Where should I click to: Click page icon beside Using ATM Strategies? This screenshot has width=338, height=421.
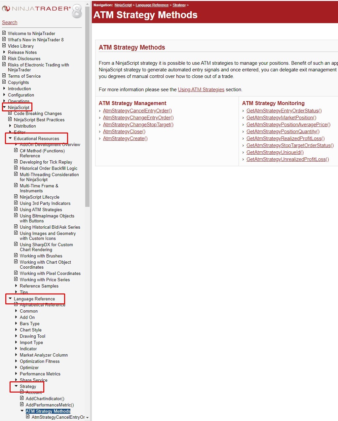click(16, 209)
